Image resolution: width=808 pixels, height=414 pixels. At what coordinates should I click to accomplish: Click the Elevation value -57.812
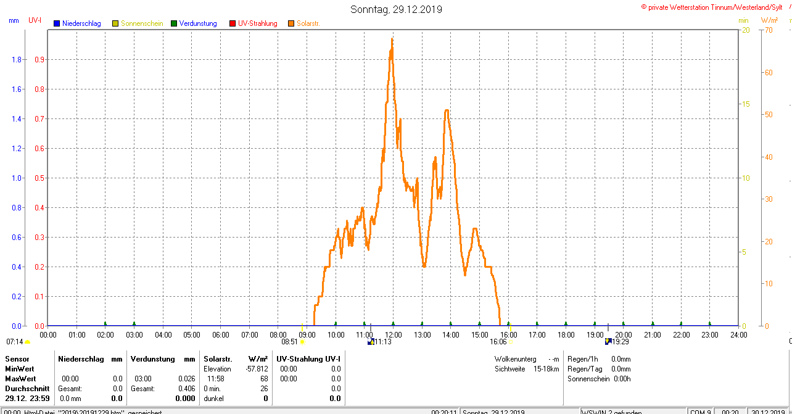[x=257, y=369]
